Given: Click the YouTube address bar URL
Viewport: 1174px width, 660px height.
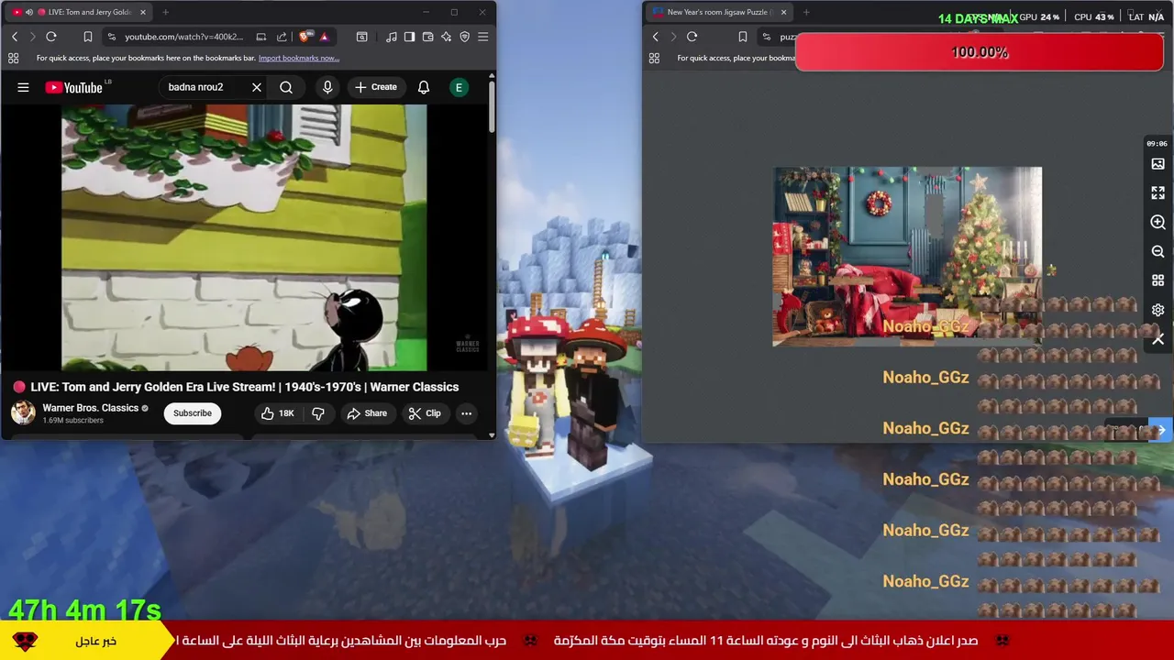Looking at the screenshot, I should pyautogui.click(x=183, y=37).
